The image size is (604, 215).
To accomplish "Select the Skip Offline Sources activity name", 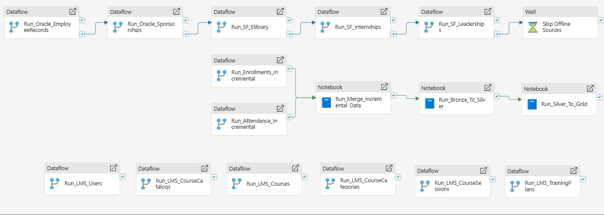I will click(x=557, y=27).
